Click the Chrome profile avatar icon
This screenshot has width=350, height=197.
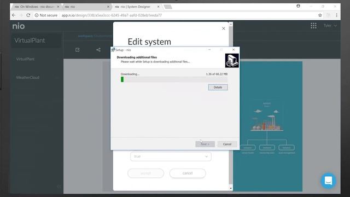298,6
